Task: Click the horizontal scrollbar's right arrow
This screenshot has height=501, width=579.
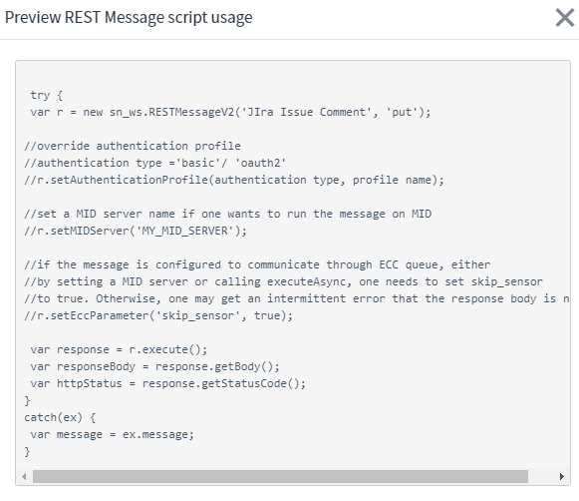Action: point(562,476)
